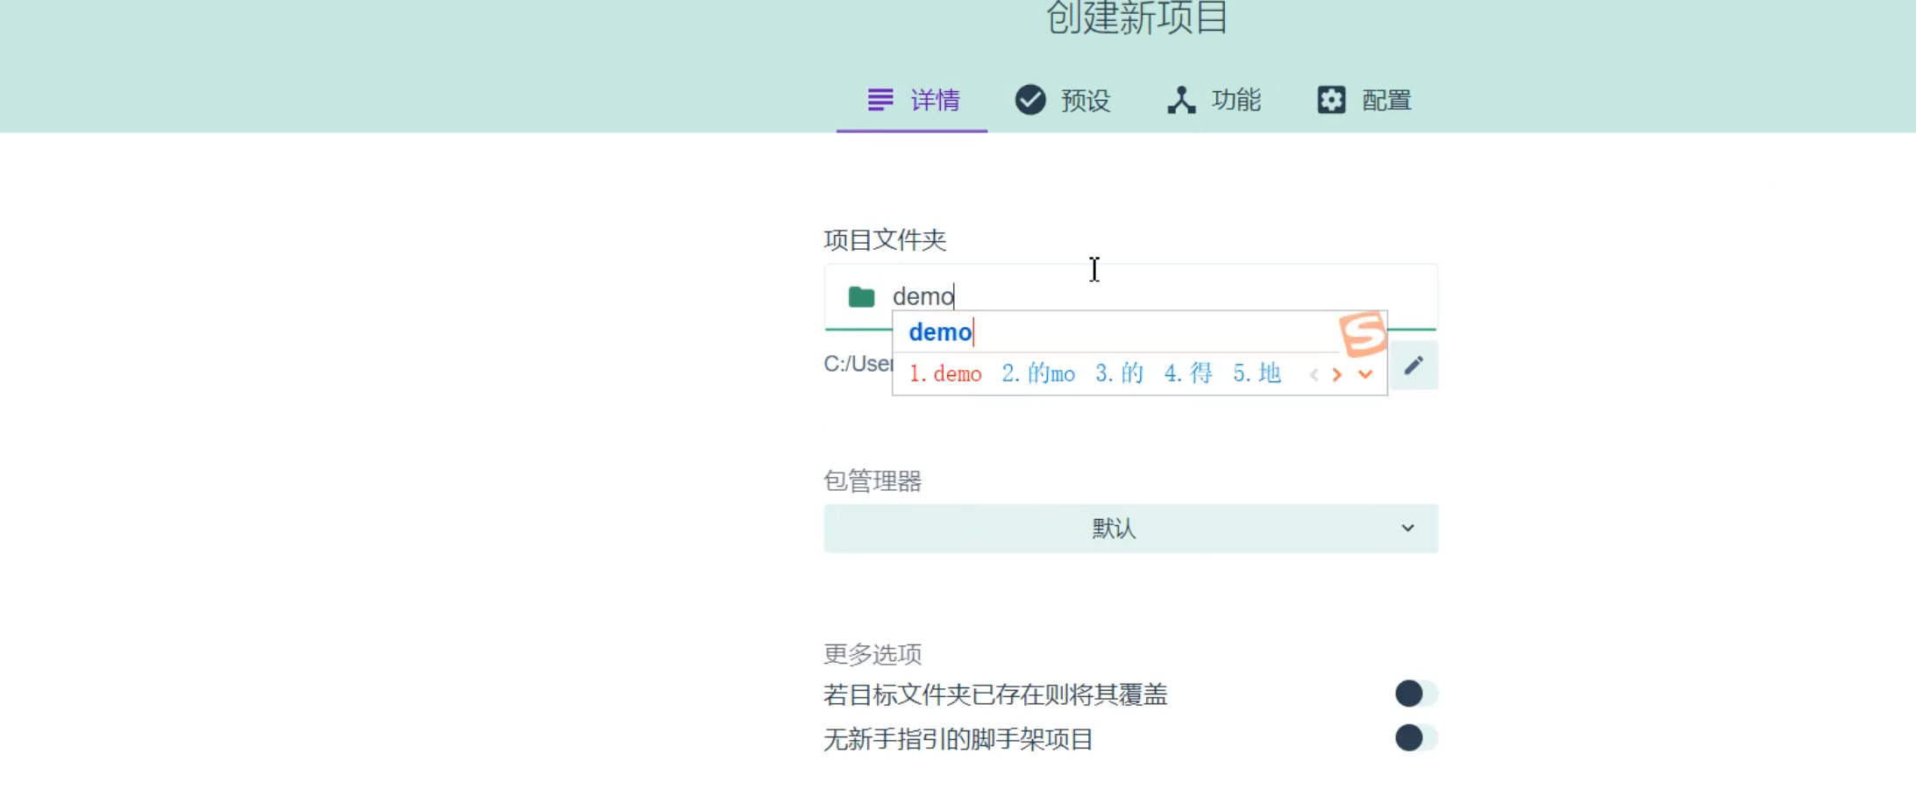
Task: Select candidate 2. 的mo
Action: pos(1039,373)
